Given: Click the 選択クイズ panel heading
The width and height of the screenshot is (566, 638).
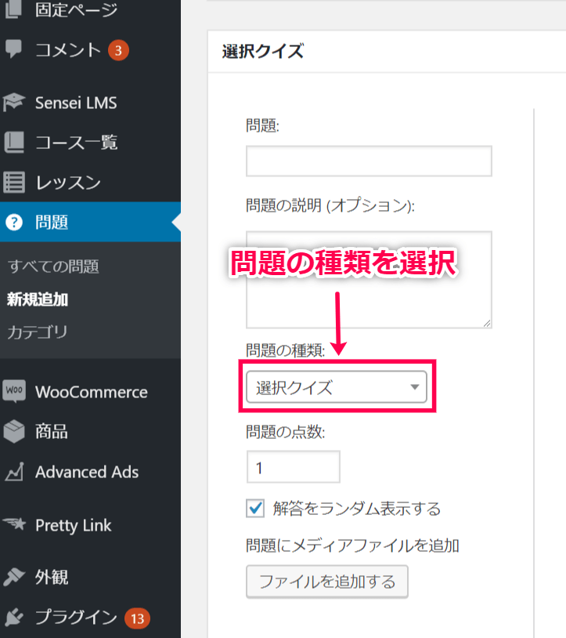Looking at the screenshot, I should pyautogui.click(x=262, y=52).
